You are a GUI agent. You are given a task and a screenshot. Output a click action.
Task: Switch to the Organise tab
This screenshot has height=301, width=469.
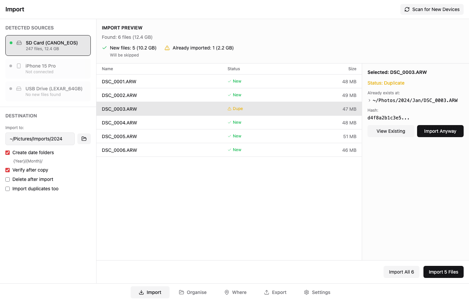click(x=193, y=292)
